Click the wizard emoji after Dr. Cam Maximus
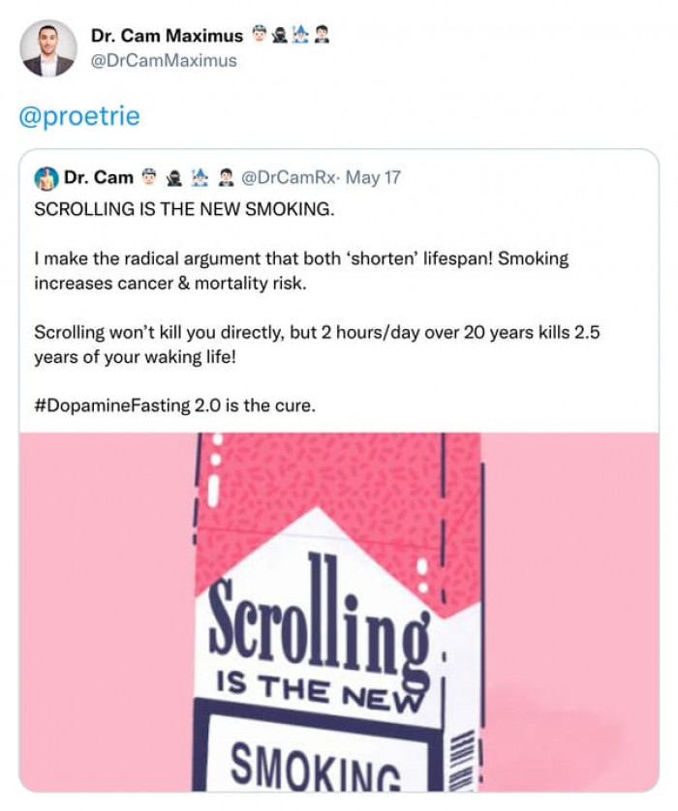 (x=301, y=35)
